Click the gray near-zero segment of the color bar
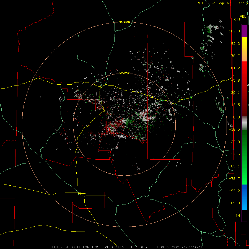This screenshot has height=249, width=249. (244, 123)
